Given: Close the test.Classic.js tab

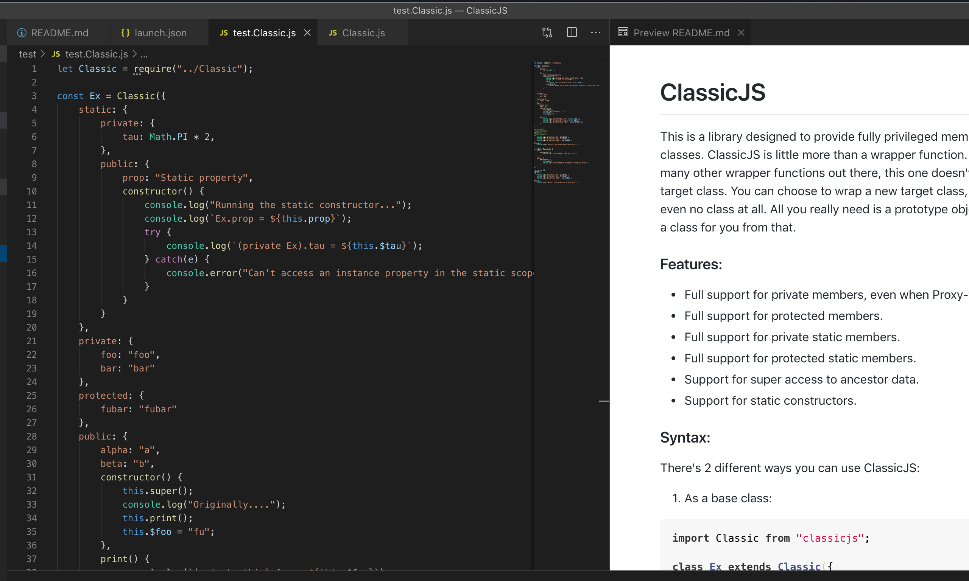Looking at the screenshot, I should click(x=307, y=33).
